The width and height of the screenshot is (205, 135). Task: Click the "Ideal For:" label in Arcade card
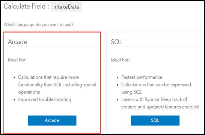[x=17, y=60]
